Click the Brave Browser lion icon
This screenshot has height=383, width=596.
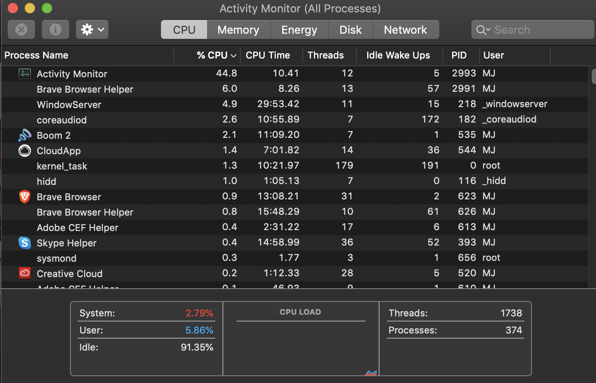pyautogui.click(x=25, y=197)
